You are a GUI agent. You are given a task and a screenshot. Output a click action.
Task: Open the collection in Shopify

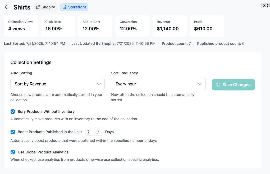pos(45,7)
